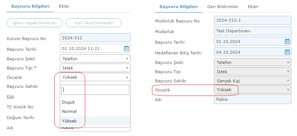
Task: Click the İşlemi Kapat/Yönlendir button
Action: [x=35, y=23]
